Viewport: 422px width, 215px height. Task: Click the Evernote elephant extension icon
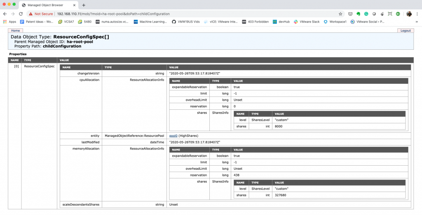359,14
